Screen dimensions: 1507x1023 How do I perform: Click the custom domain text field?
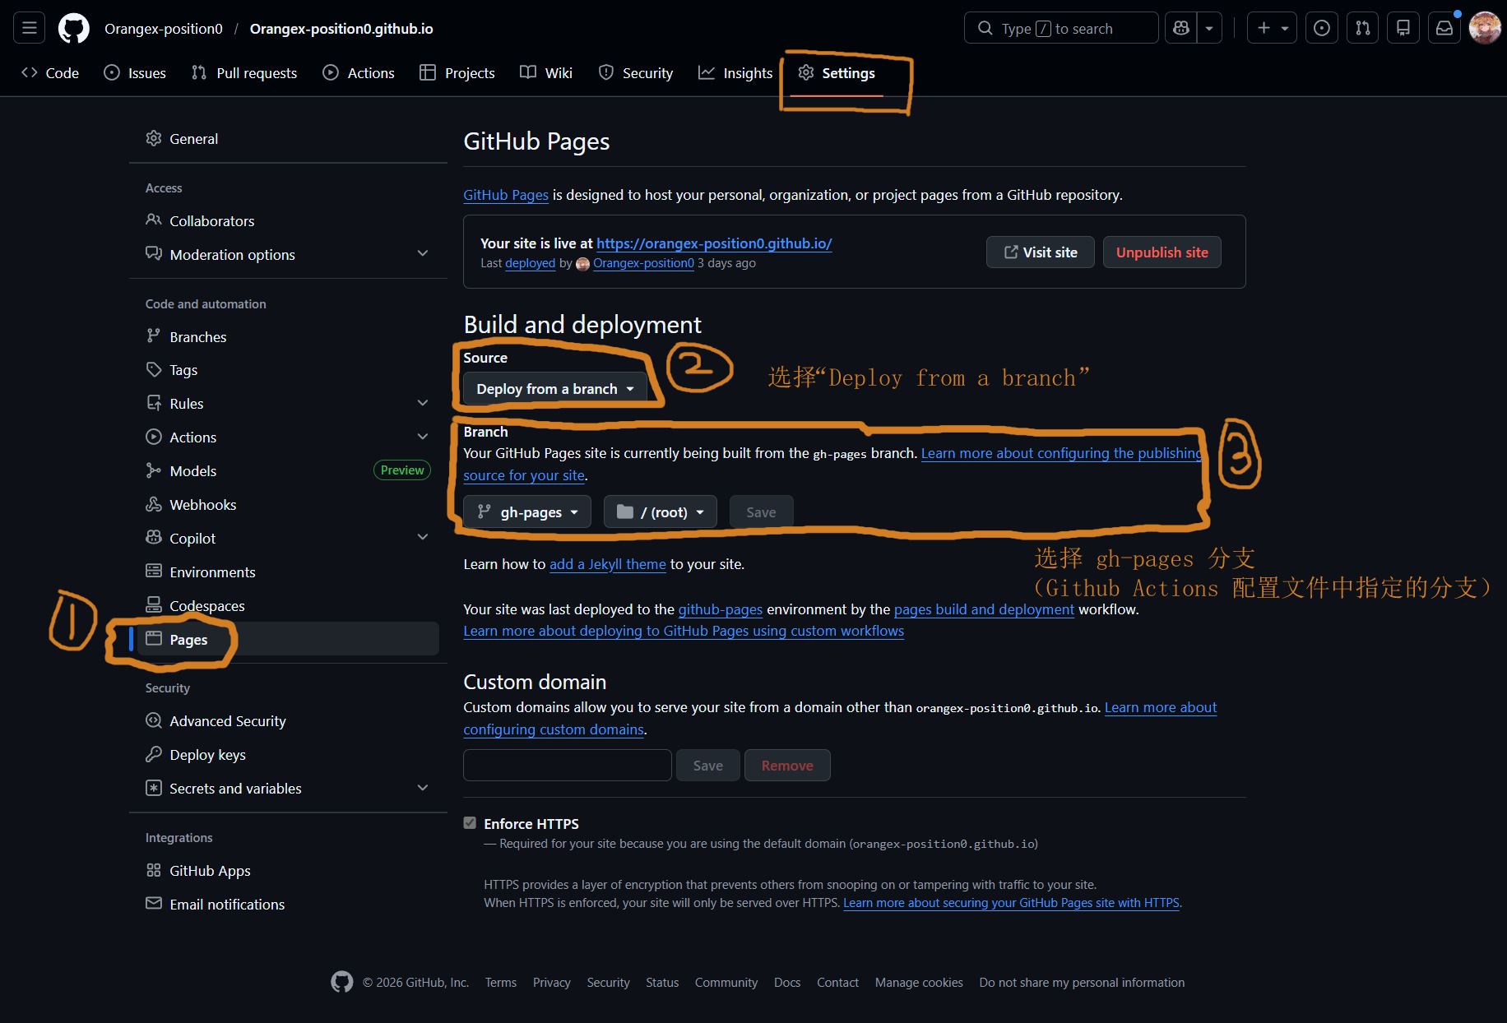[568, 766]
